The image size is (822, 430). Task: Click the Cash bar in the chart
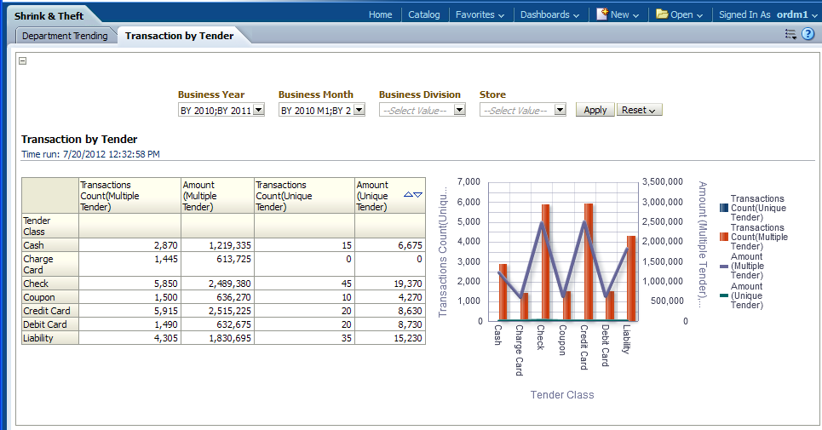(503, 292)
